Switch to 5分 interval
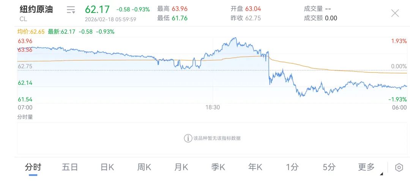410x181 pixels. pyautogui.click(x=329, y=167)
